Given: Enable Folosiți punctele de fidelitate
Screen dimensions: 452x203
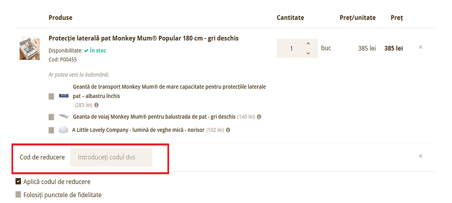Looking at the screenshot, I should point(19,195).
